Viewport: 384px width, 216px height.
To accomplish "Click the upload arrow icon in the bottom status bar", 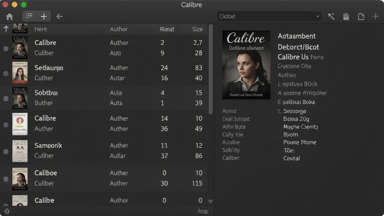I will [x=7, y=211].
